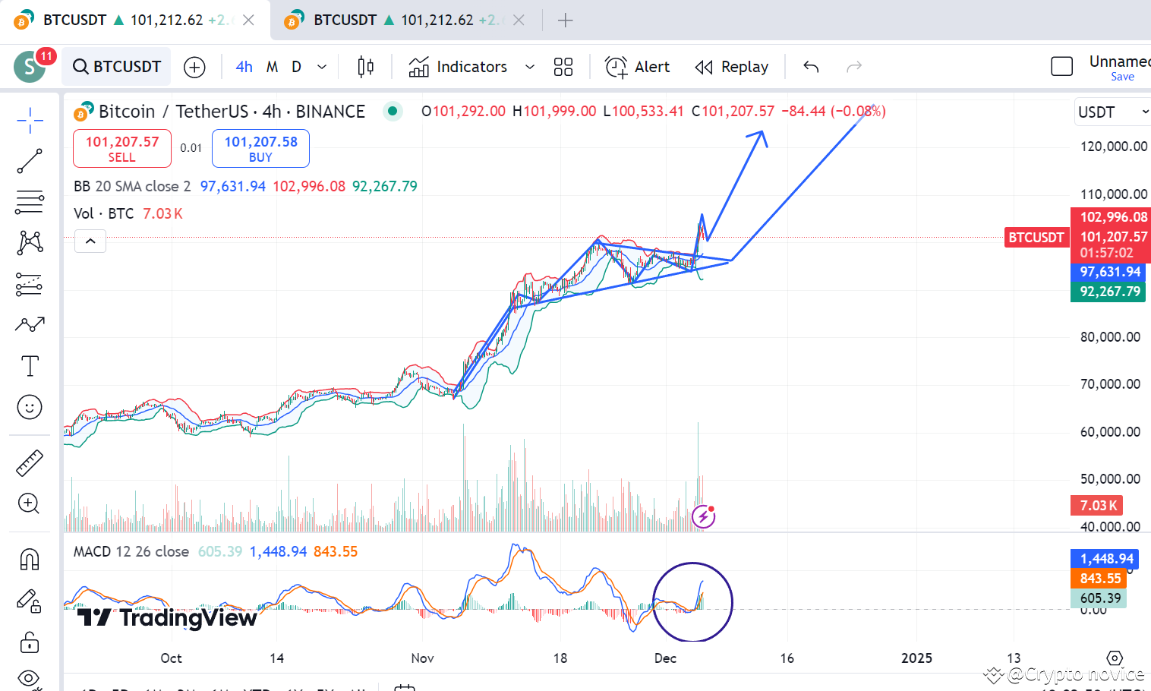The image size is (1151, 691).
Task: Open the chart layout selector
Action: pyautogui.click(x=563, y=67)
